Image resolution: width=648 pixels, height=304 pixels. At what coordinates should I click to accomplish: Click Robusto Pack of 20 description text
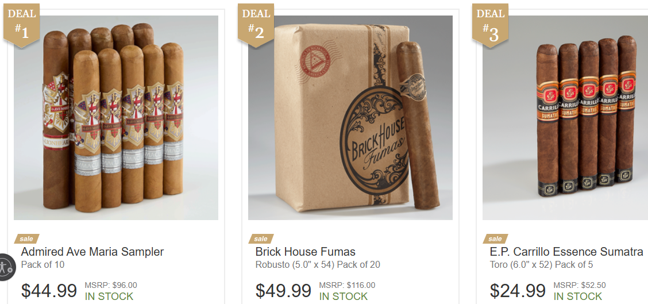coord(318,265)
